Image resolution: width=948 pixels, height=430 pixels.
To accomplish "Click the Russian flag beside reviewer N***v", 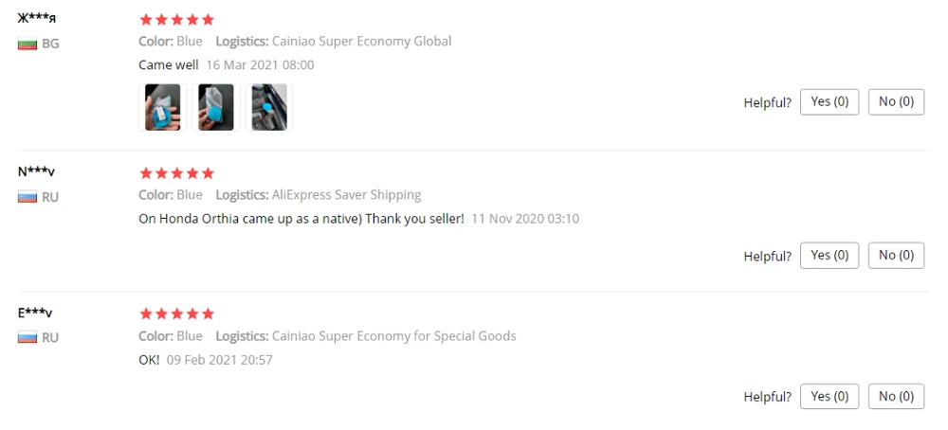I will pyautogui.click(x=27, y=197).
